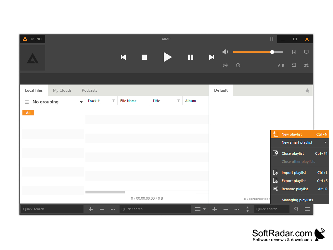The width and height of the screenshot is (333, 250).
Task: Maximize the AIMP window
Action: 295,39
